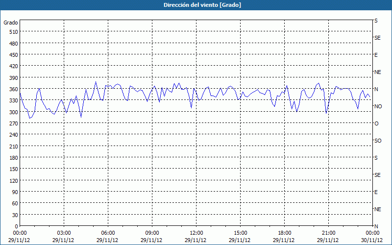
Task: Click the 'E' compass label level with 450
Action: tap(376, 55)
